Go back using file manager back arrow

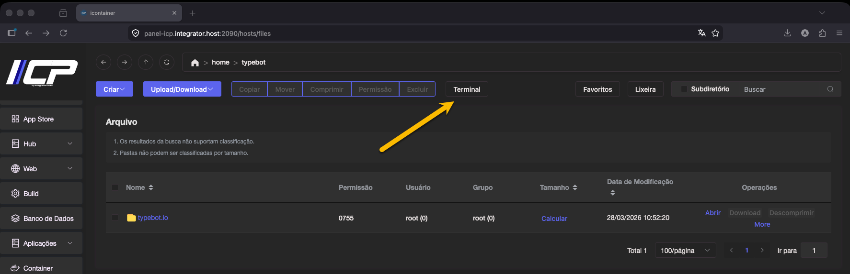pyautogui.click(x=103, y=62)
